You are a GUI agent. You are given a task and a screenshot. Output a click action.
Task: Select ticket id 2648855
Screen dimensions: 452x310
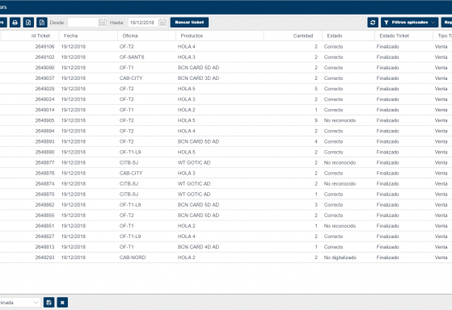pos(44,216)
